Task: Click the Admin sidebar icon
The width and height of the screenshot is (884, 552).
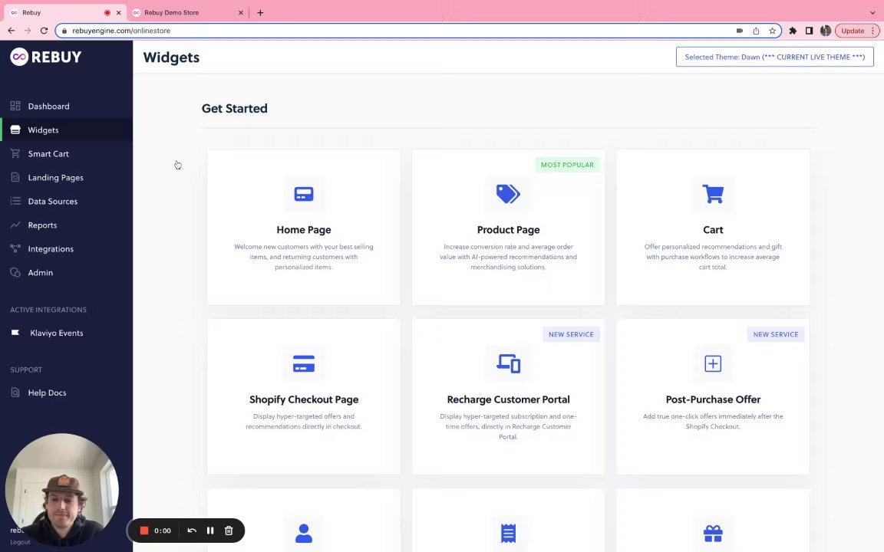Action: tap(15, 273)
